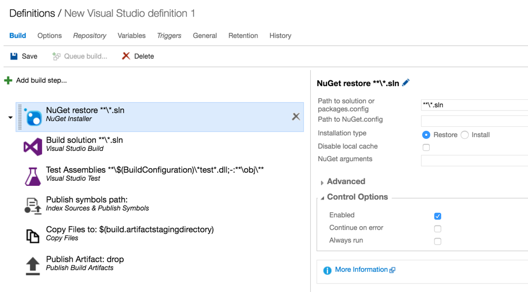This screenshot has height=292, width=528.
Task: Select the Install installation type
Action: tap(465, 135)
